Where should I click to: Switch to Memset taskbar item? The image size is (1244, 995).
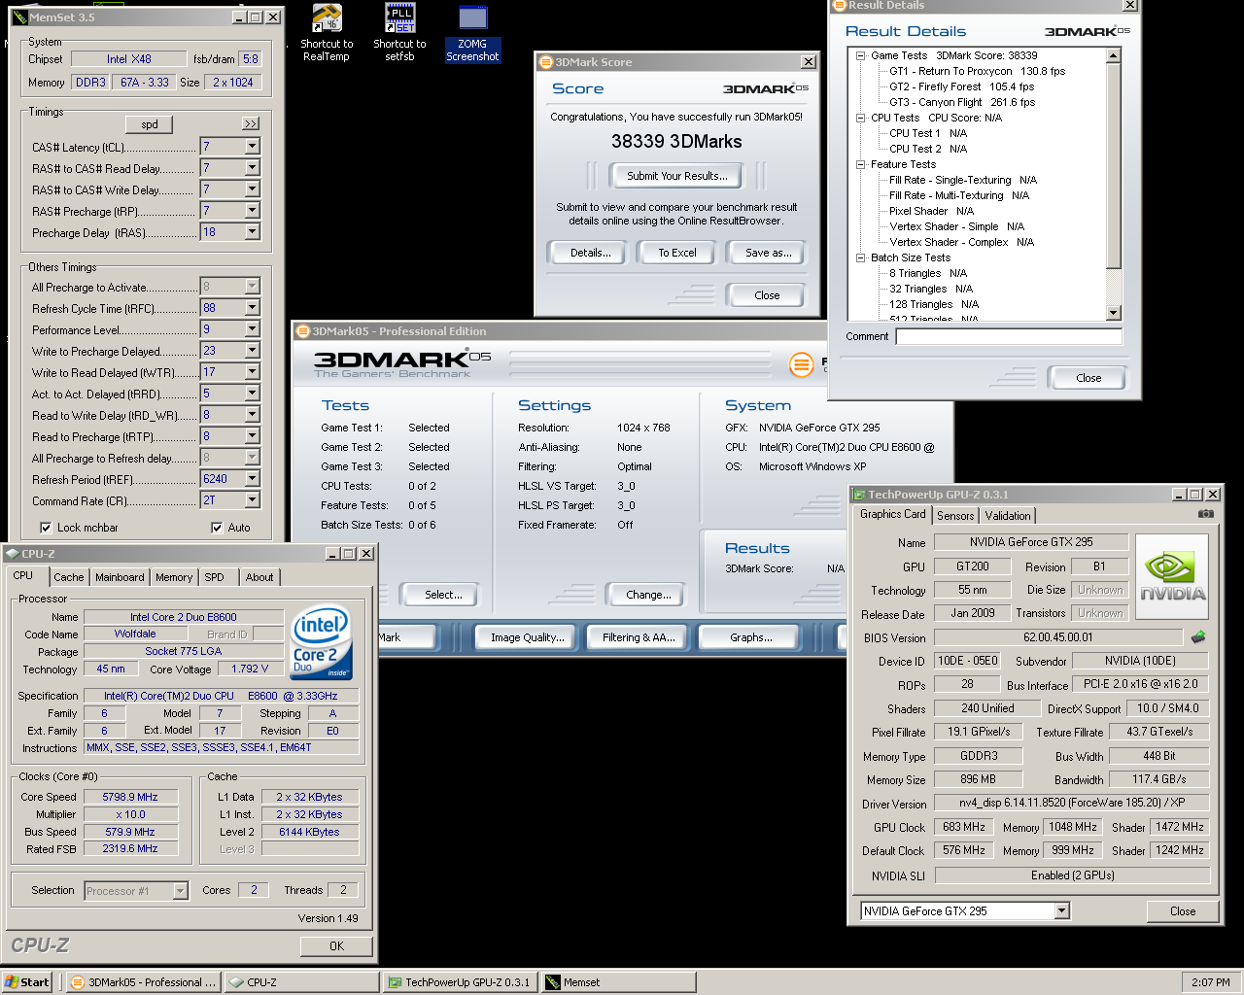(x=618, y=981)
